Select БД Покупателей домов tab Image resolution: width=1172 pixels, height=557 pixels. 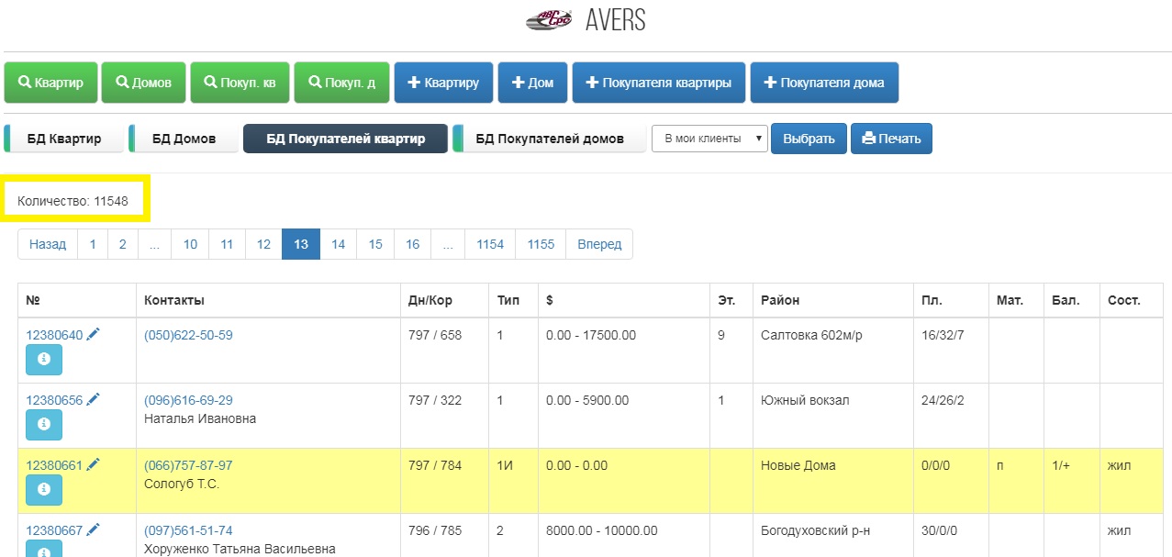549,139
